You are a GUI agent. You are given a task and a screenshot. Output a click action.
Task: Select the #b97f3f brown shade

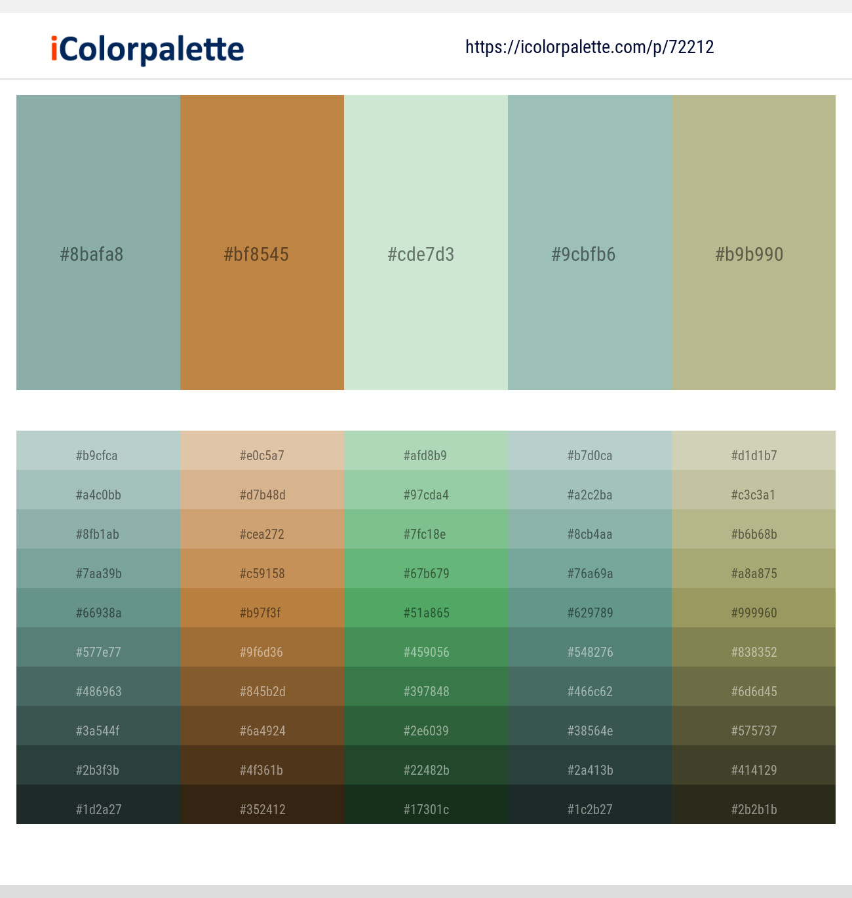pos(261,612)
